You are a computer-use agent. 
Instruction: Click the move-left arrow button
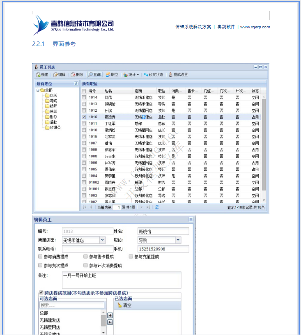click(x=110, y=322)
